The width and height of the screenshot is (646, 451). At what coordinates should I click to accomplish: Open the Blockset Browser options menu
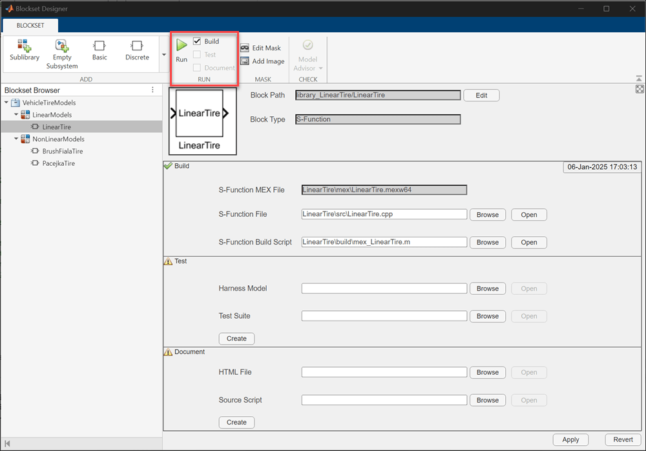coord(152,90)
